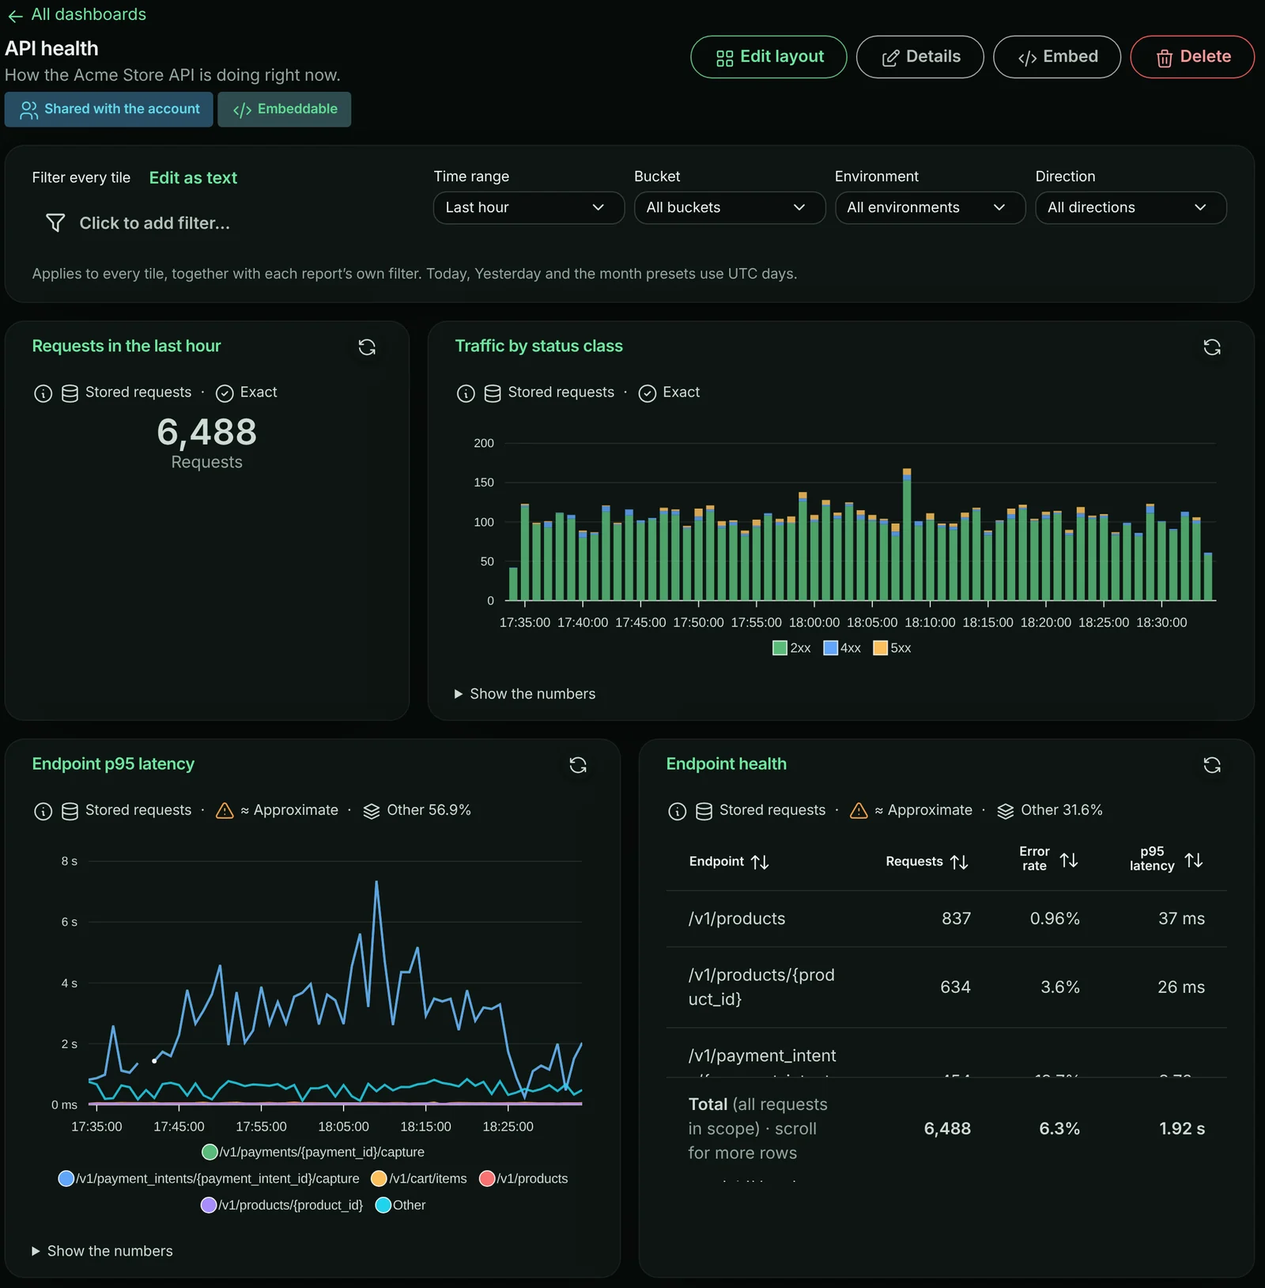Toggle /v1/products red legend swatch

(x=487, y=1179)
